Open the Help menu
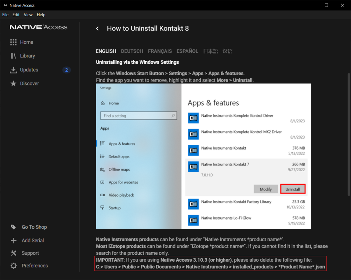The image size is (351, 280). pos(41,15)
